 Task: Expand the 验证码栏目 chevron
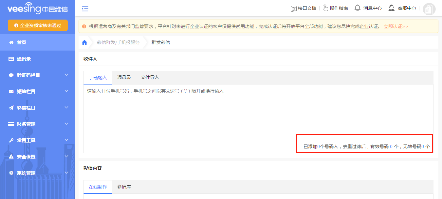(66, 75)
